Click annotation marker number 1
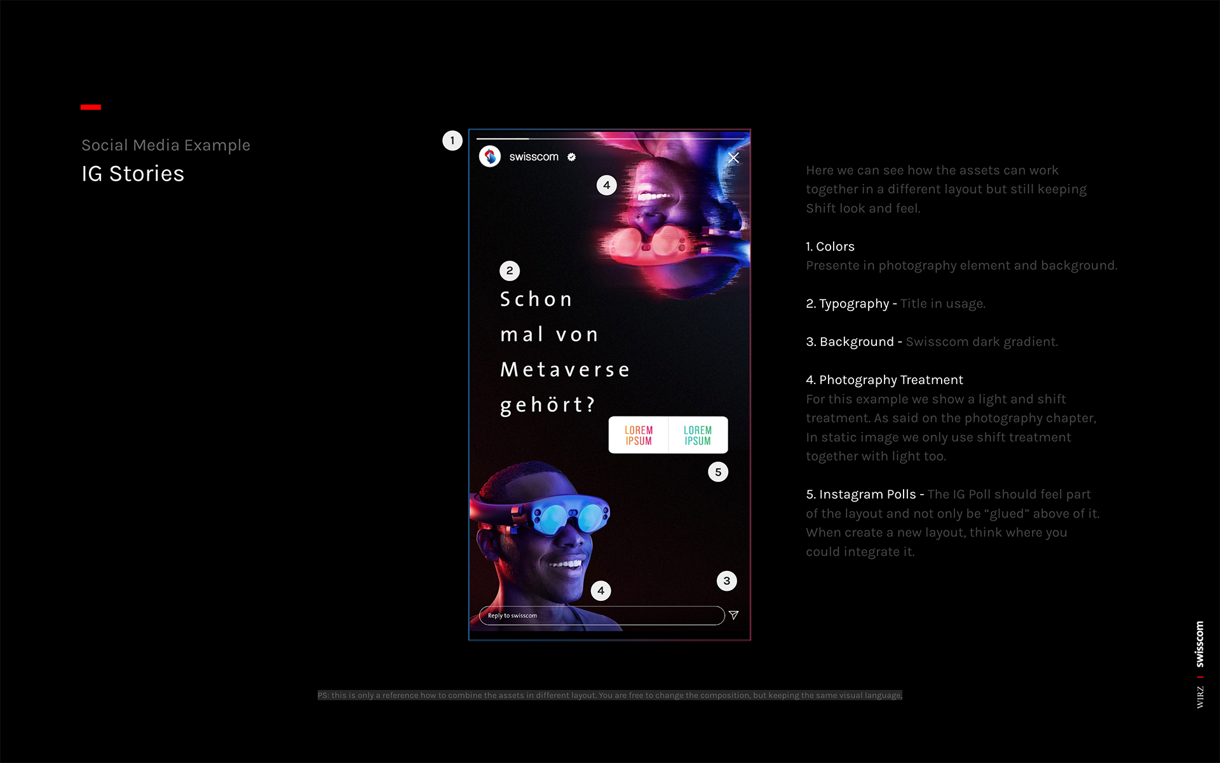 click(452, 141)
